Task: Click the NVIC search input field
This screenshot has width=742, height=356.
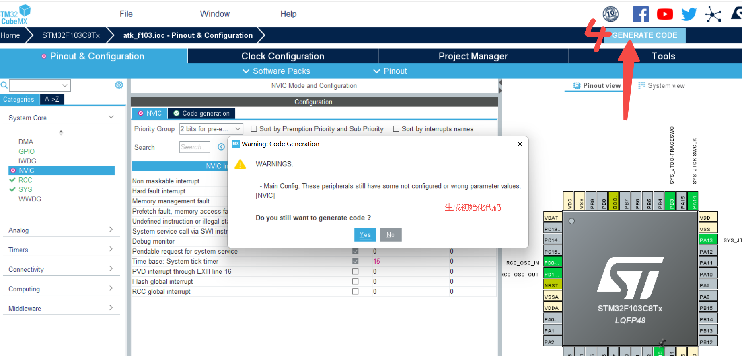Action: point(195,147)
